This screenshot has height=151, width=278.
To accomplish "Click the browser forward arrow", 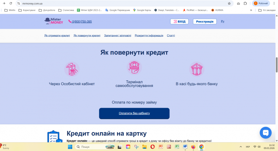I will 4,3.
